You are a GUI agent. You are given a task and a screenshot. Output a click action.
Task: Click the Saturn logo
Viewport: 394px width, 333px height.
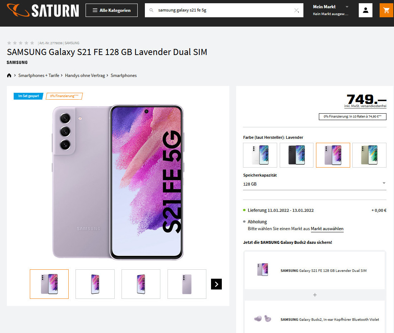coord(43,10)
